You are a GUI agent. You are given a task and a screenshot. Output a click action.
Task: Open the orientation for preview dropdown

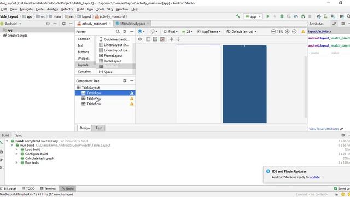(x=154, y=32)
